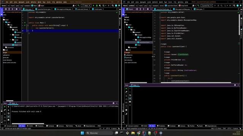The width and height of the screenshot is (243, 136).
Task: Click gutter run icon beside main method
Action: (25, 25)
